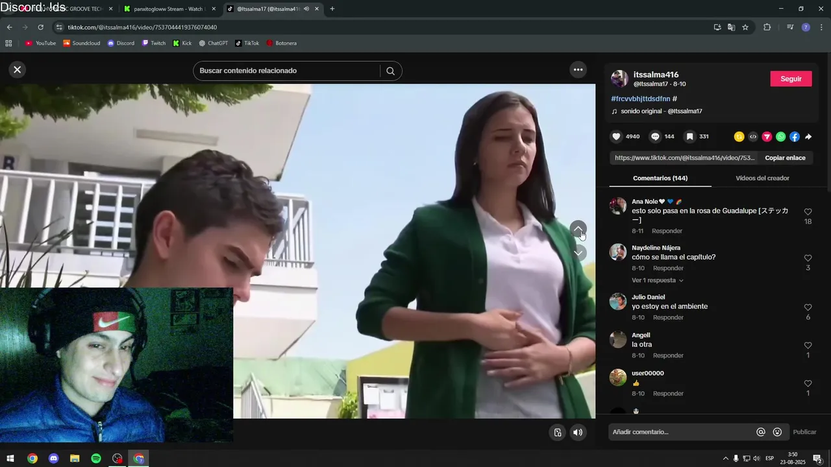Open itssalma416 profile avatar

tap(619, 79)
